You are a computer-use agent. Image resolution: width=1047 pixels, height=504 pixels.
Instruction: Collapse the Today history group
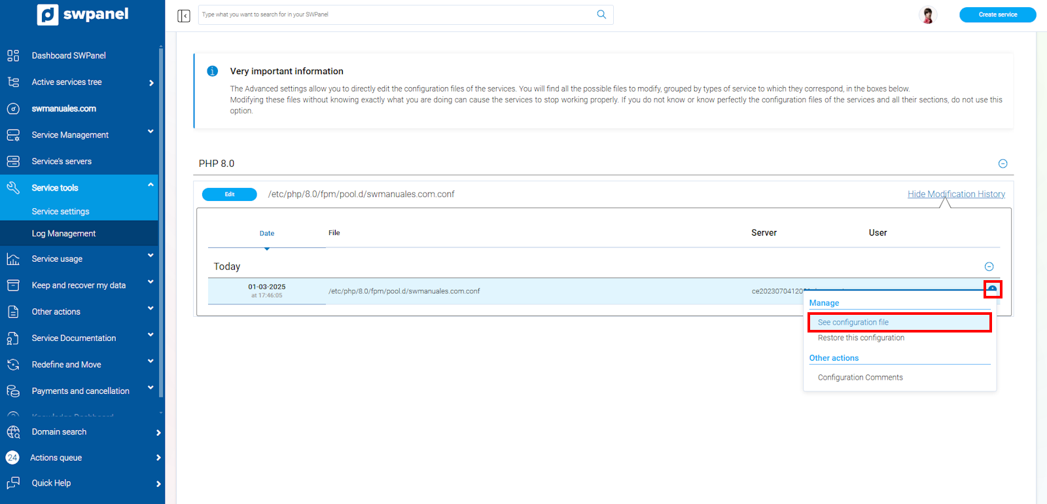pyautogui.click(x=989, y=266)
